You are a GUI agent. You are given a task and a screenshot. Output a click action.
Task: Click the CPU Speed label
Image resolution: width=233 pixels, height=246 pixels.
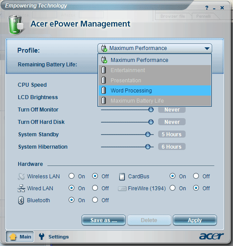[32, 85]
